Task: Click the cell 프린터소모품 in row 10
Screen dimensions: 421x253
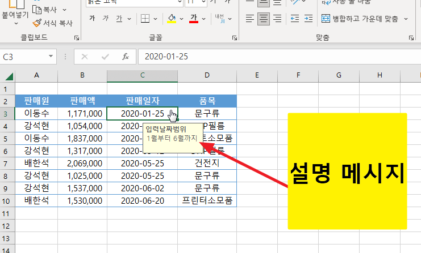Action: (x=207, y=201)
